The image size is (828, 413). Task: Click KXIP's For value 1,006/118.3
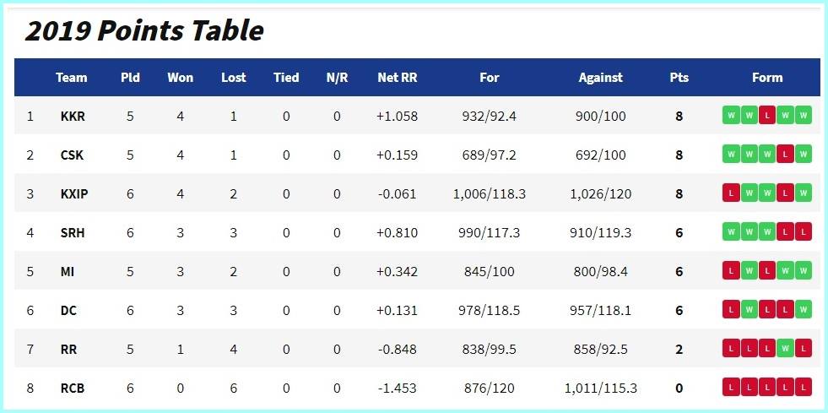(489, 194)
